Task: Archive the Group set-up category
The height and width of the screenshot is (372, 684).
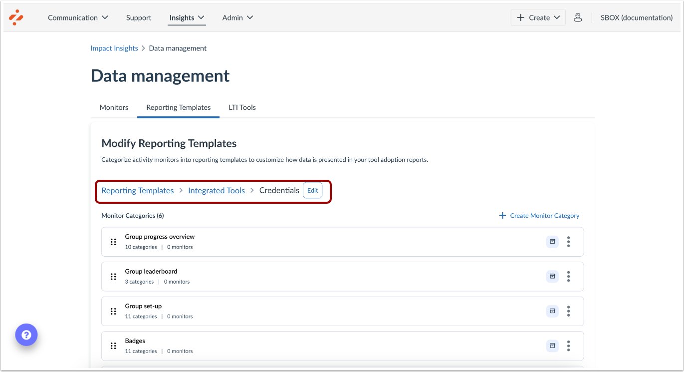Action: coord(552,311)
